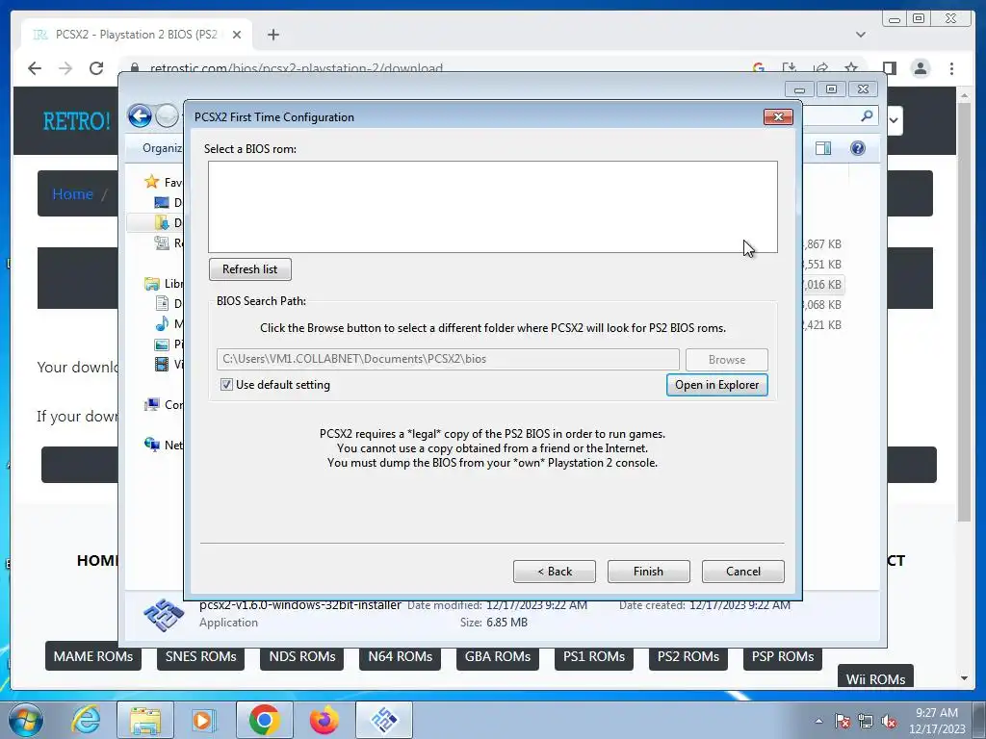The image size is (986, 739).
Task: Open Explorer help icon
Action: coord(858,148)
